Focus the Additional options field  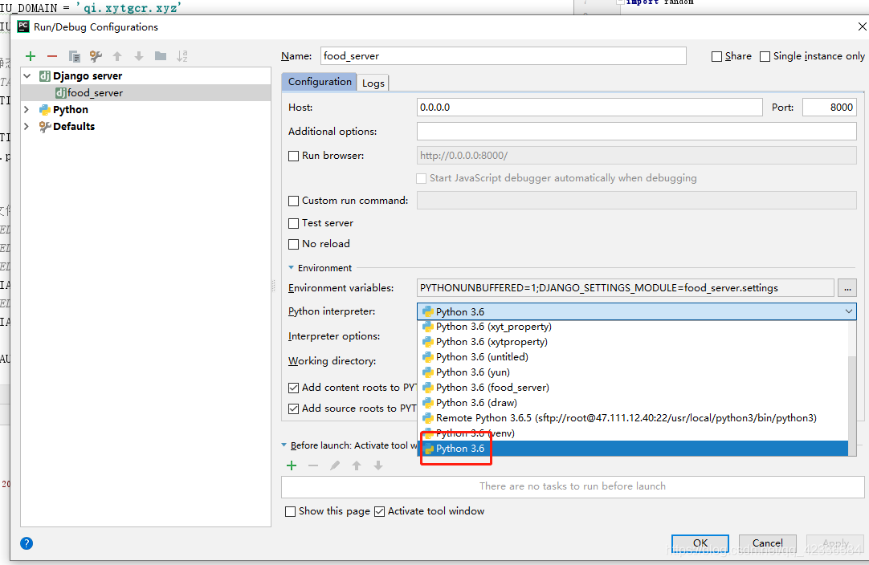[x=637, y=132]
